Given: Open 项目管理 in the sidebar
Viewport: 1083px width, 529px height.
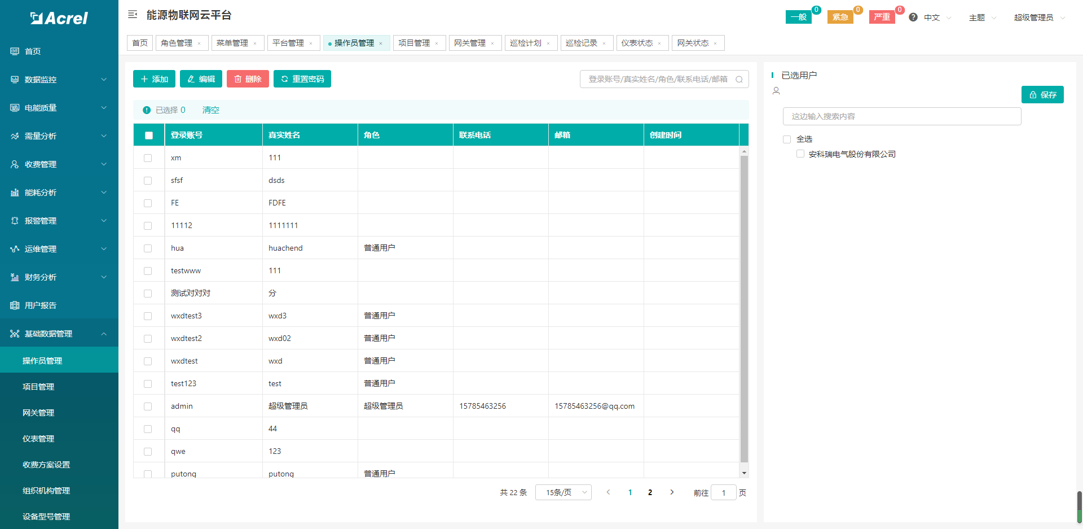Looking at the screenshot, I should [59, 387].
